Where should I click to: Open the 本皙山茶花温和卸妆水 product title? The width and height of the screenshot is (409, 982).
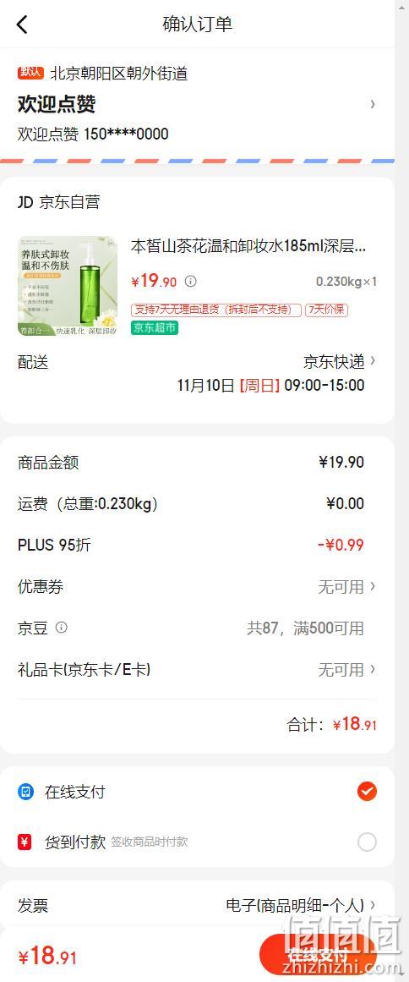coord(248,246)
